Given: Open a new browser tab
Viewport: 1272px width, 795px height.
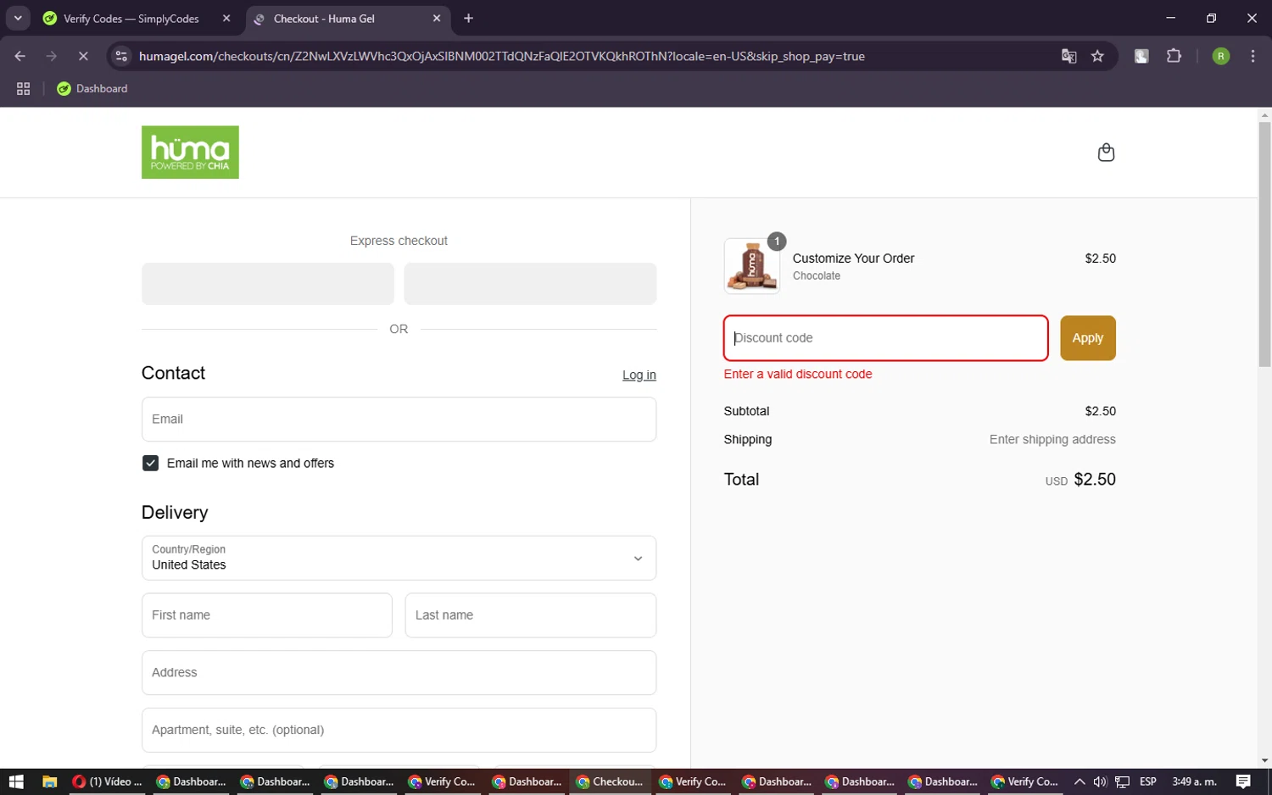Looking at the screenshot, I should [x=468, y=19].
